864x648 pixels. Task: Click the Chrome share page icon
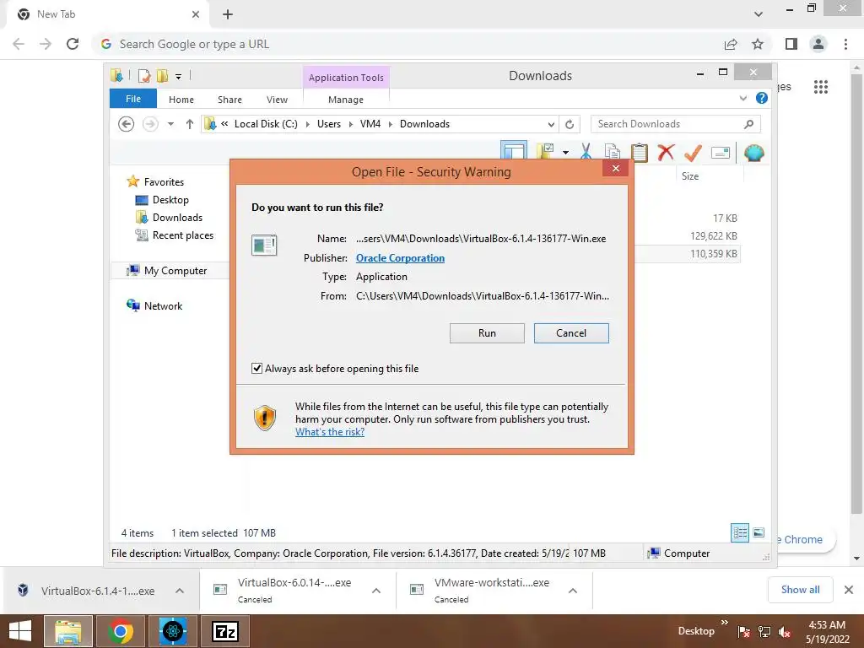(731, 44)
